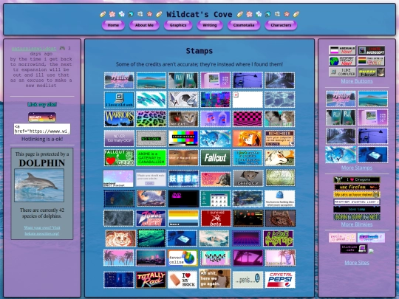
Task: Open the saturnianwildcat status link
Action: 34,48
